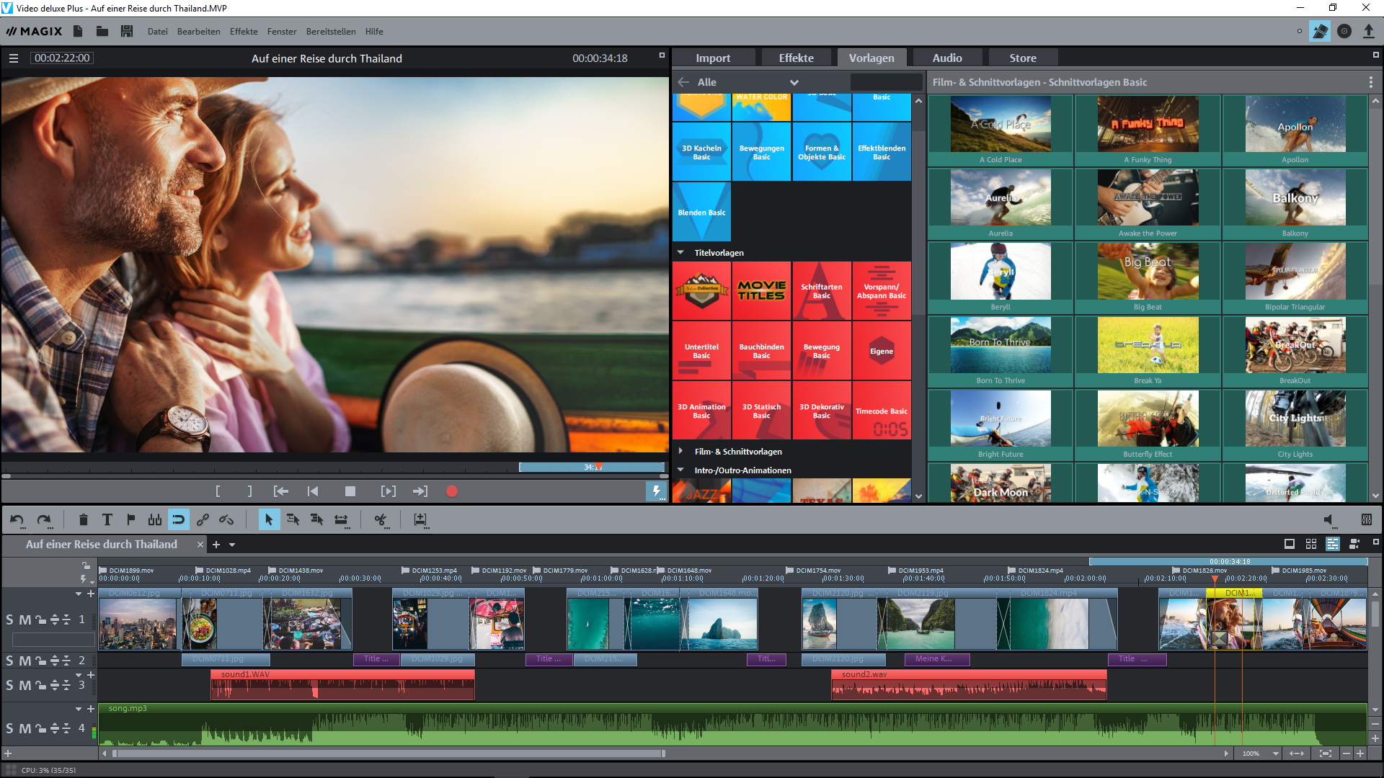Click the title editor T icon
Screen dimensions: 1384x778
click(107, 519)
